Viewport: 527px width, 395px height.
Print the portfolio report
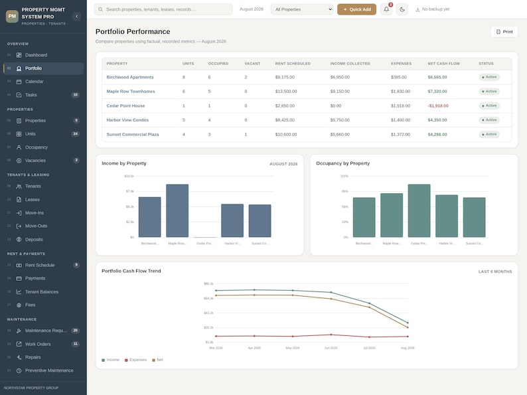[x=504, y=32]
